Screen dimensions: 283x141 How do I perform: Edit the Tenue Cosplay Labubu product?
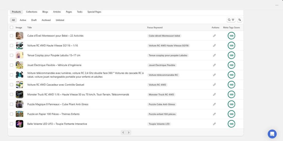pos(214,55)
